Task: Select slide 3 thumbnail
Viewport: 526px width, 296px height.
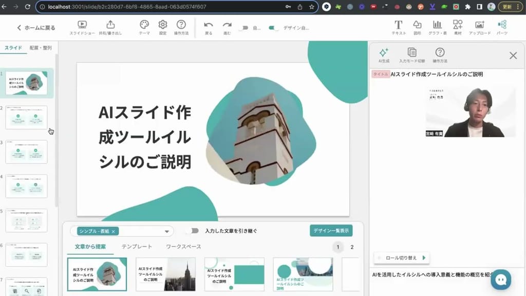Action: 27,152
